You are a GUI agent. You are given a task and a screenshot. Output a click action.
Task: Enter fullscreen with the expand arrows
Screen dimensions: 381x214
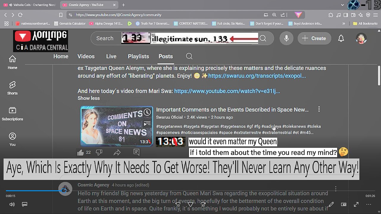(x=356, y=204)
